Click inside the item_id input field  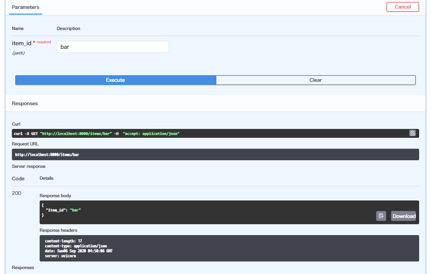point(112,46)
